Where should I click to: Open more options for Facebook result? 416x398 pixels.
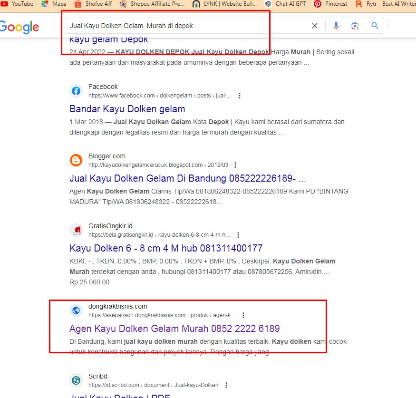pos(240,96)
